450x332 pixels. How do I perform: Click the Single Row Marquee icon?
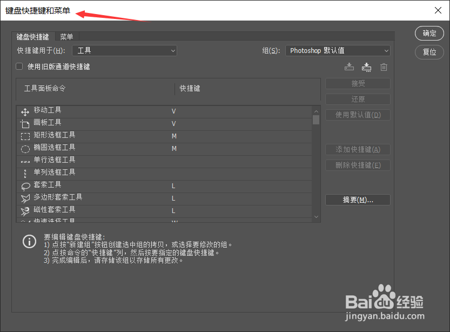25,162
